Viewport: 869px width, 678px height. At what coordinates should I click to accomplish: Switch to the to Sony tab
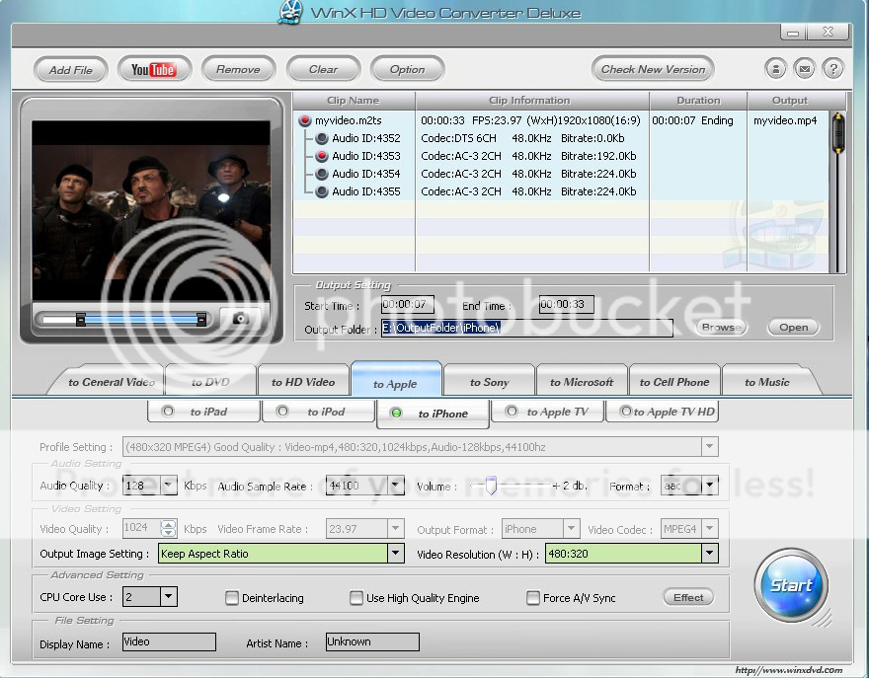490,382
